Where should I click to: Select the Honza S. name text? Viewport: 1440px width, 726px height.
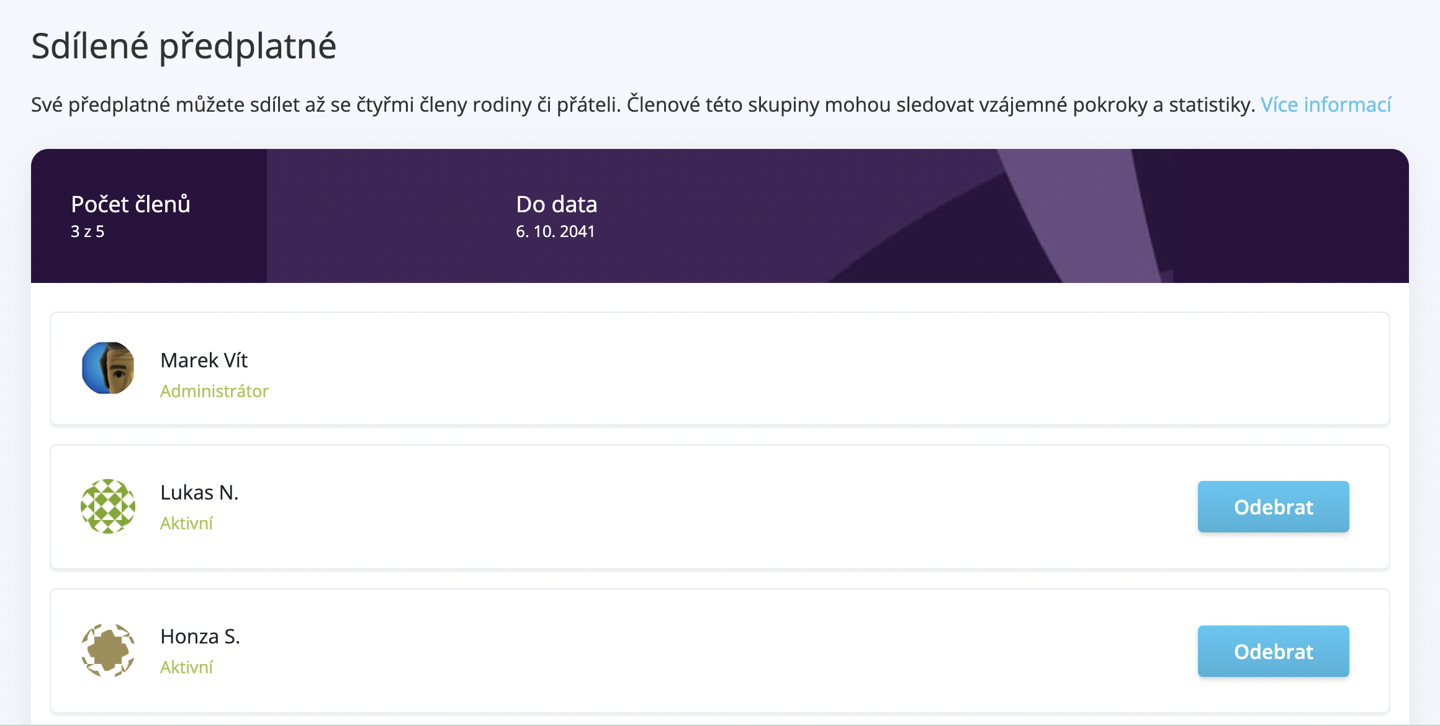pyautogui.click(x=200, y=636)
